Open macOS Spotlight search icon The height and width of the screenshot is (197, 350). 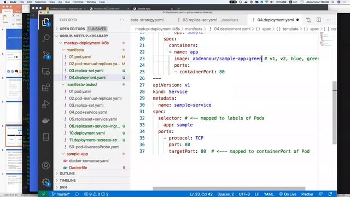[333, 2]
